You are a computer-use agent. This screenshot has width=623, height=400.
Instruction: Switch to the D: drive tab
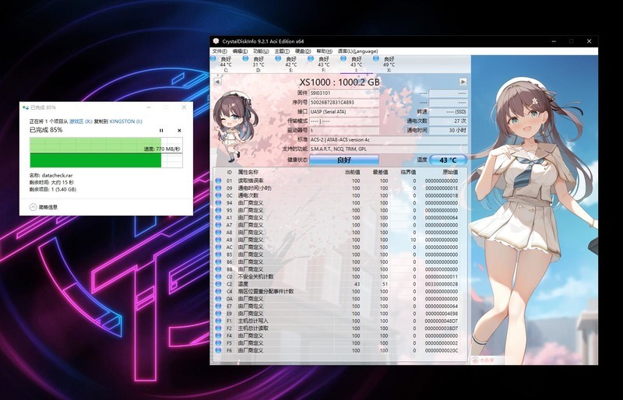click(258, 62)
